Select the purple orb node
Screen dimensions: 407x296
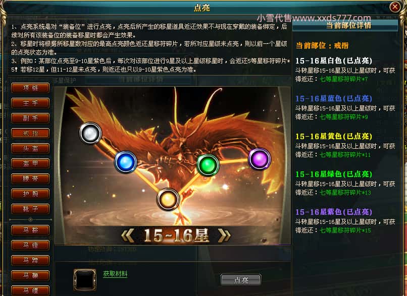coord(260,159)
